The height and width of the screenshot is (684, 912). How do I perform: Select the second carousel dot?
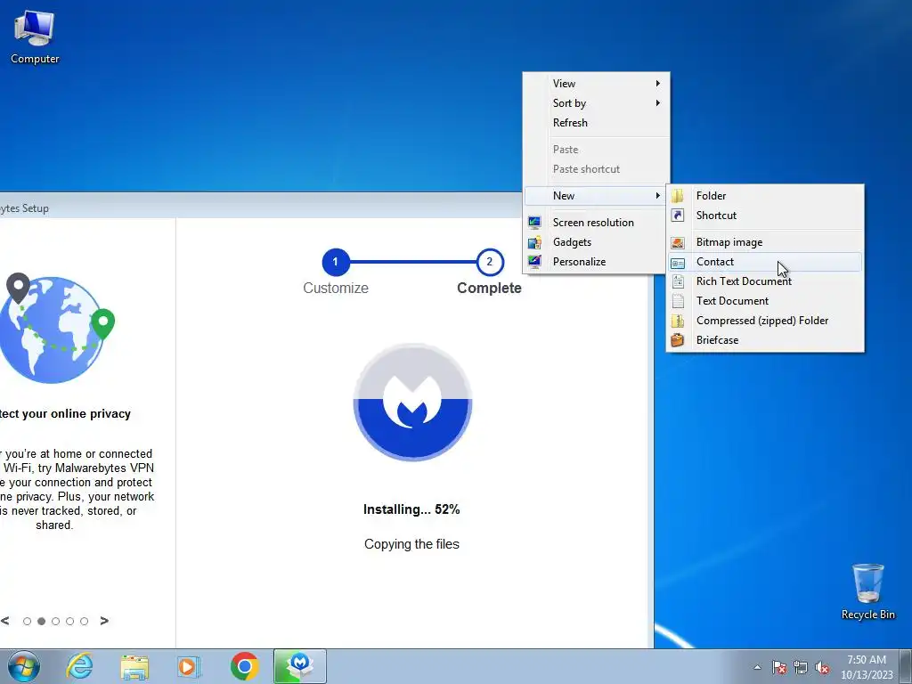point(41,621)
